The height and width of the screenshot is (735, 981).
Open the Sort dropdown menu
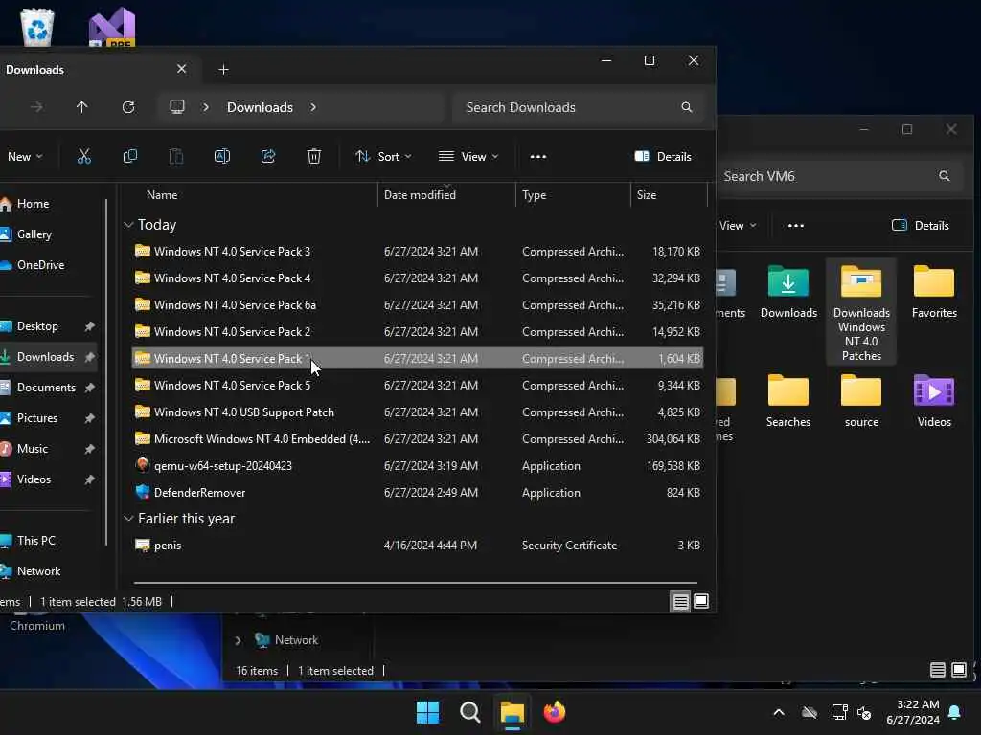coord(383,156)
